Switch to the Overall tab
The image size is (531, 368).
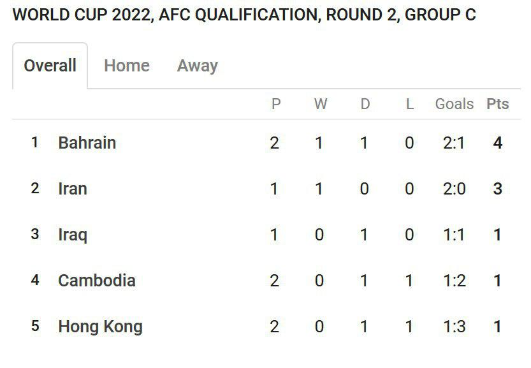[x=50, y=66]
